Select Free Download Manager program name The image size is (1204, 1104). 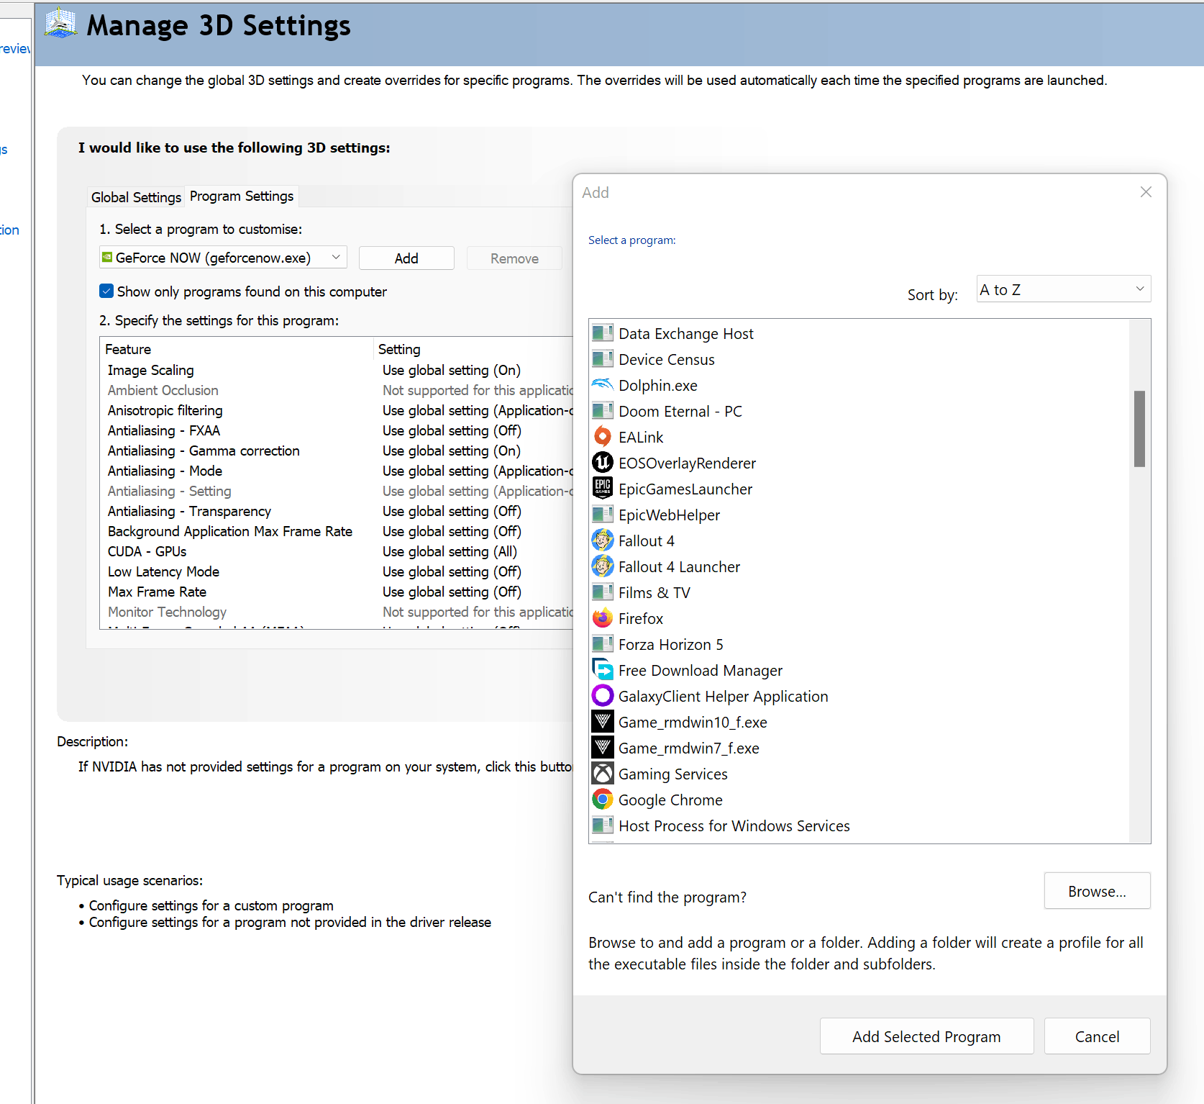(701, 670)
